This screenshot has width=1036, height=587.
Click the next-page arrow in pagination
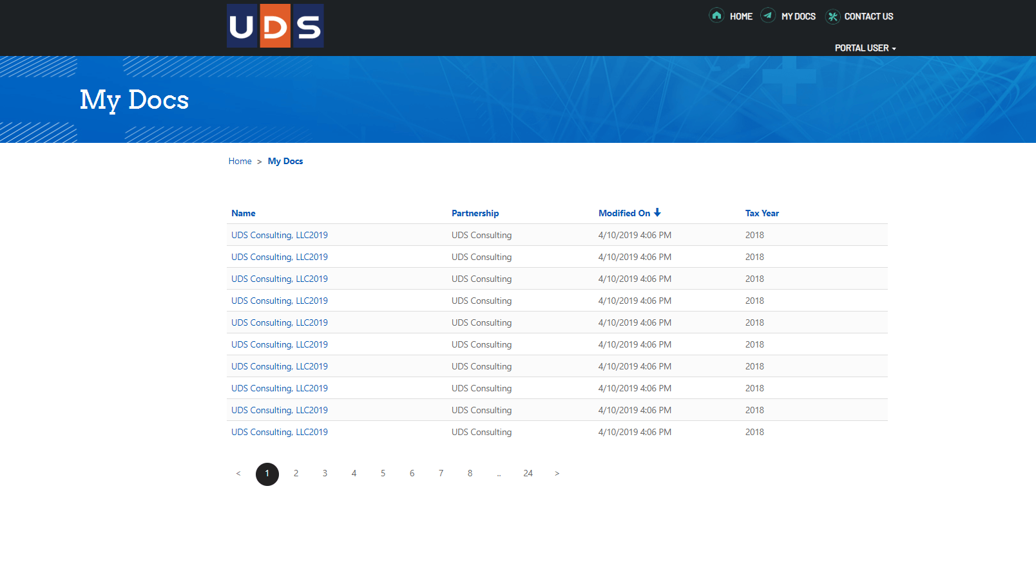557,473
